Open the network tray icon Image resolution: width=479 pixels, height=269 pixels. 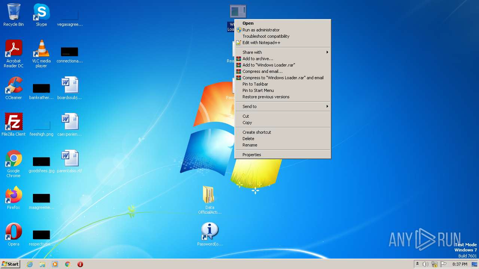click(434, 264)
